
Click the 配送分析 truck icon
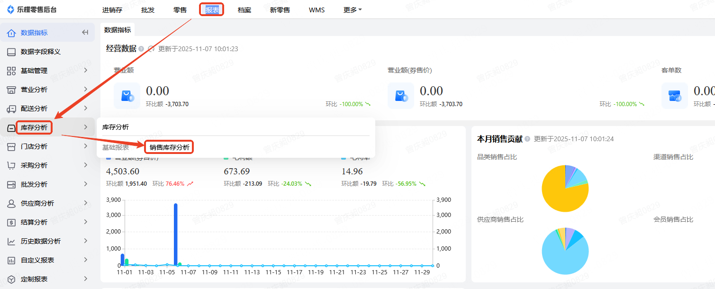coord(11,108)
